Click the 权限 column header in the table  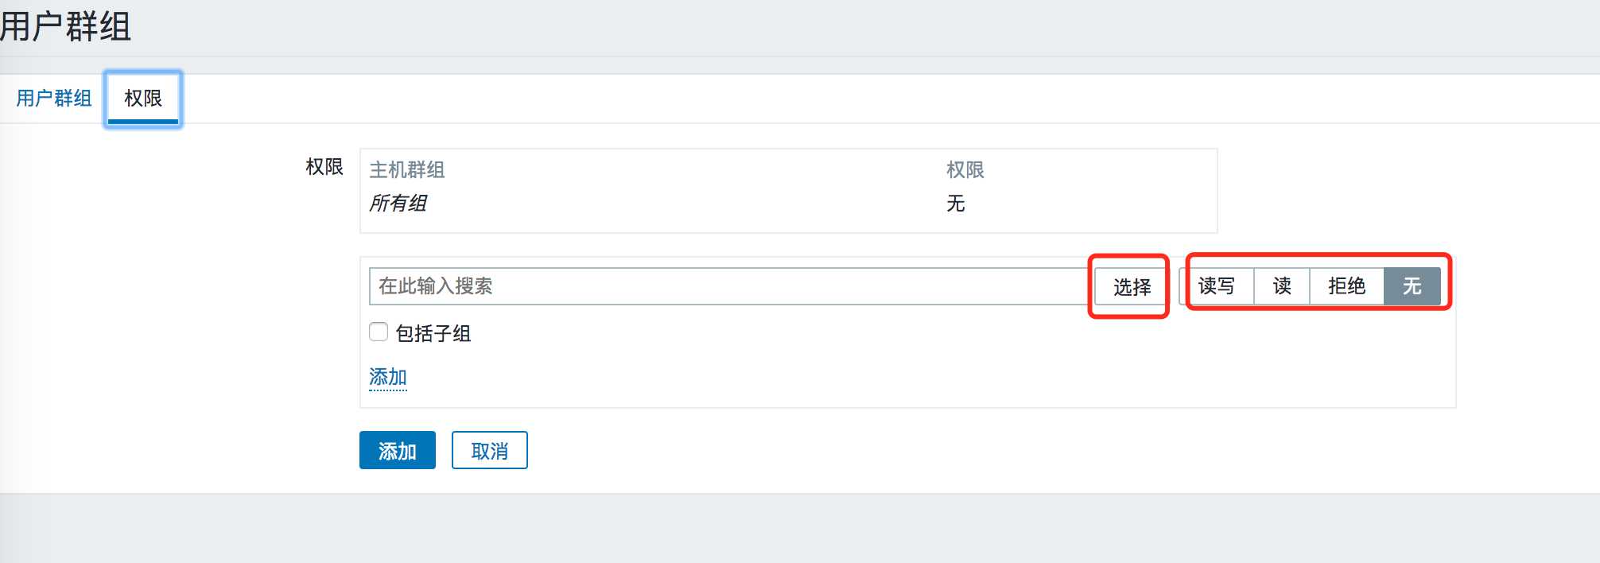pos(965,170)
